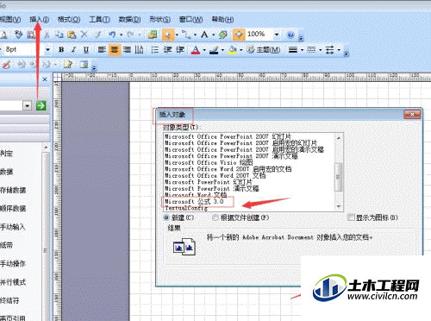Open the Text tool dropdown arrow
This screenshot has width=431, height=321.
pos(213,35)
